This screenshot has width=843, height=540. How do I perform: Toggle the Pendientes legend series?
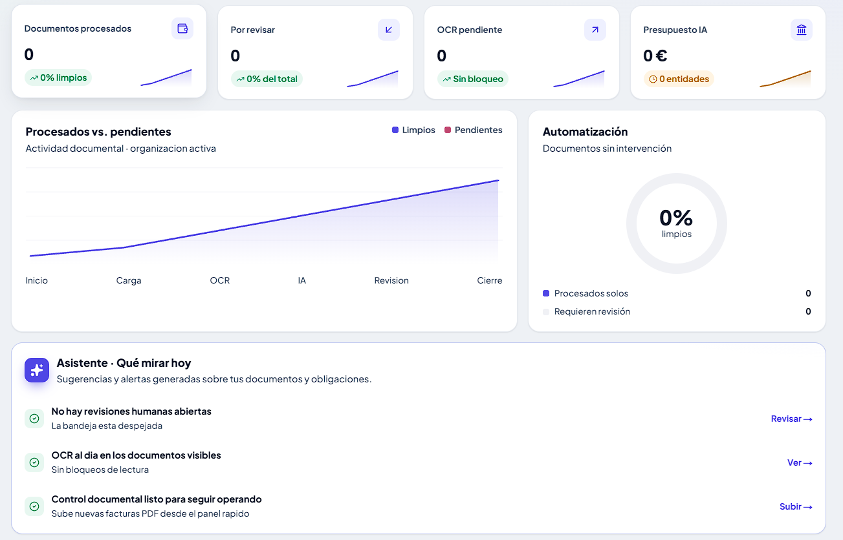[x=474, y=130]
